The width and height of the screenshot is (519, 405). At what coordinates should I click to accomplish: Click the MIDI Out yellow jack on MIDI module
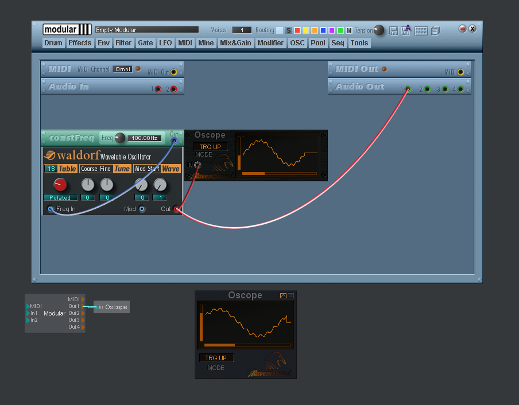[174, 72]
